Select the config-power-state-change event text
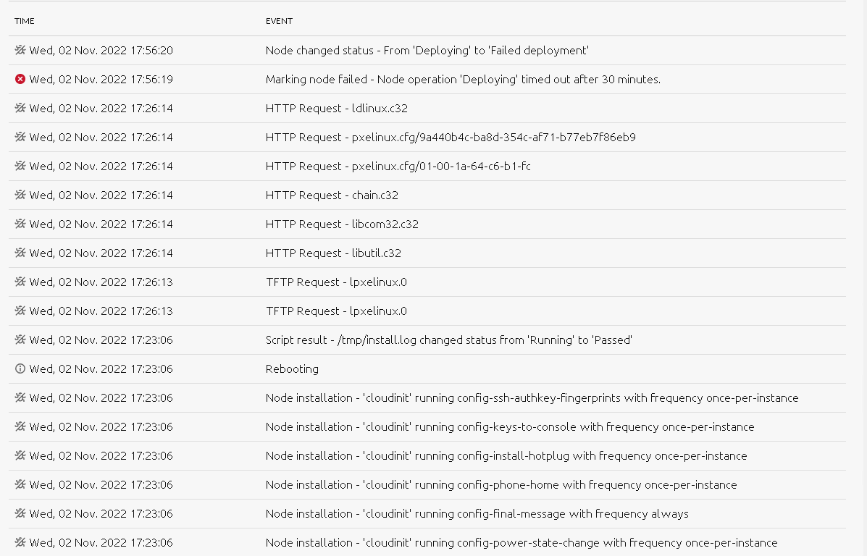Viewport: 867px width, 556px height. click(x=521, y=543)
